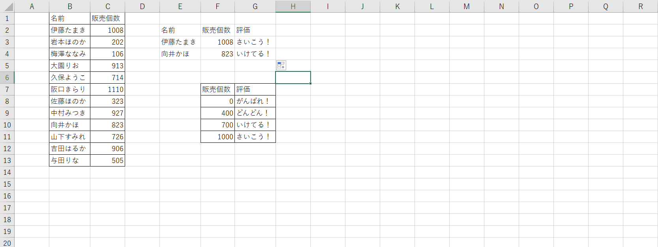Click cell F2 header 販売個数
The height and width of the screenshot is (247, 658).
click(217, 30)
